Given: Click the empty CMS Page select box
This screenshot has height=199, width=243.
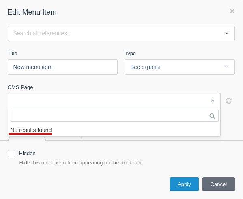Looking at the screenshot, I should [x=114, y=101].
